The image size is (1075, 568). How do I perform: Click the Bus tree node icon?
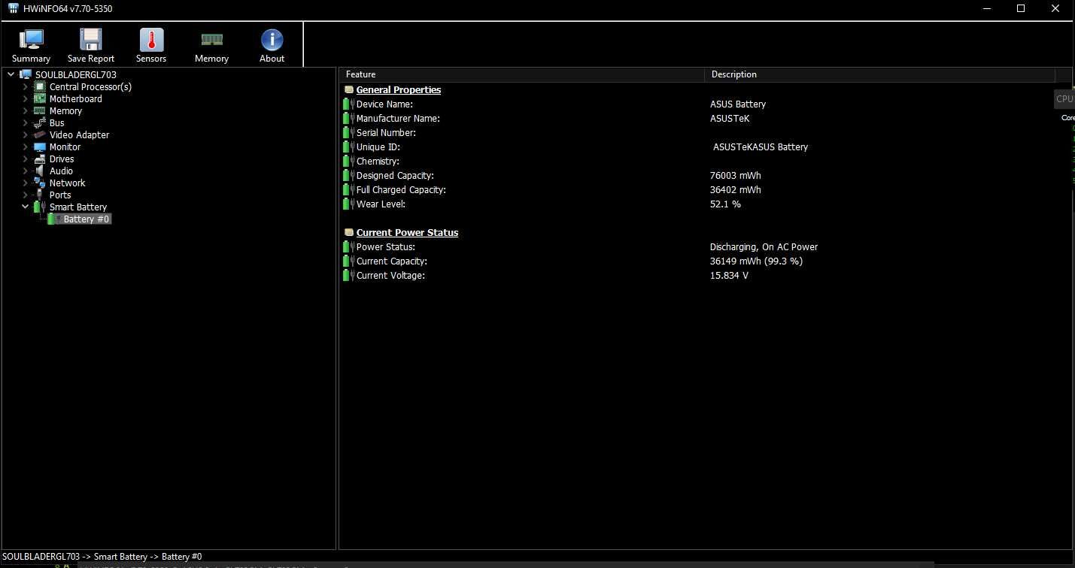[40, 122]
